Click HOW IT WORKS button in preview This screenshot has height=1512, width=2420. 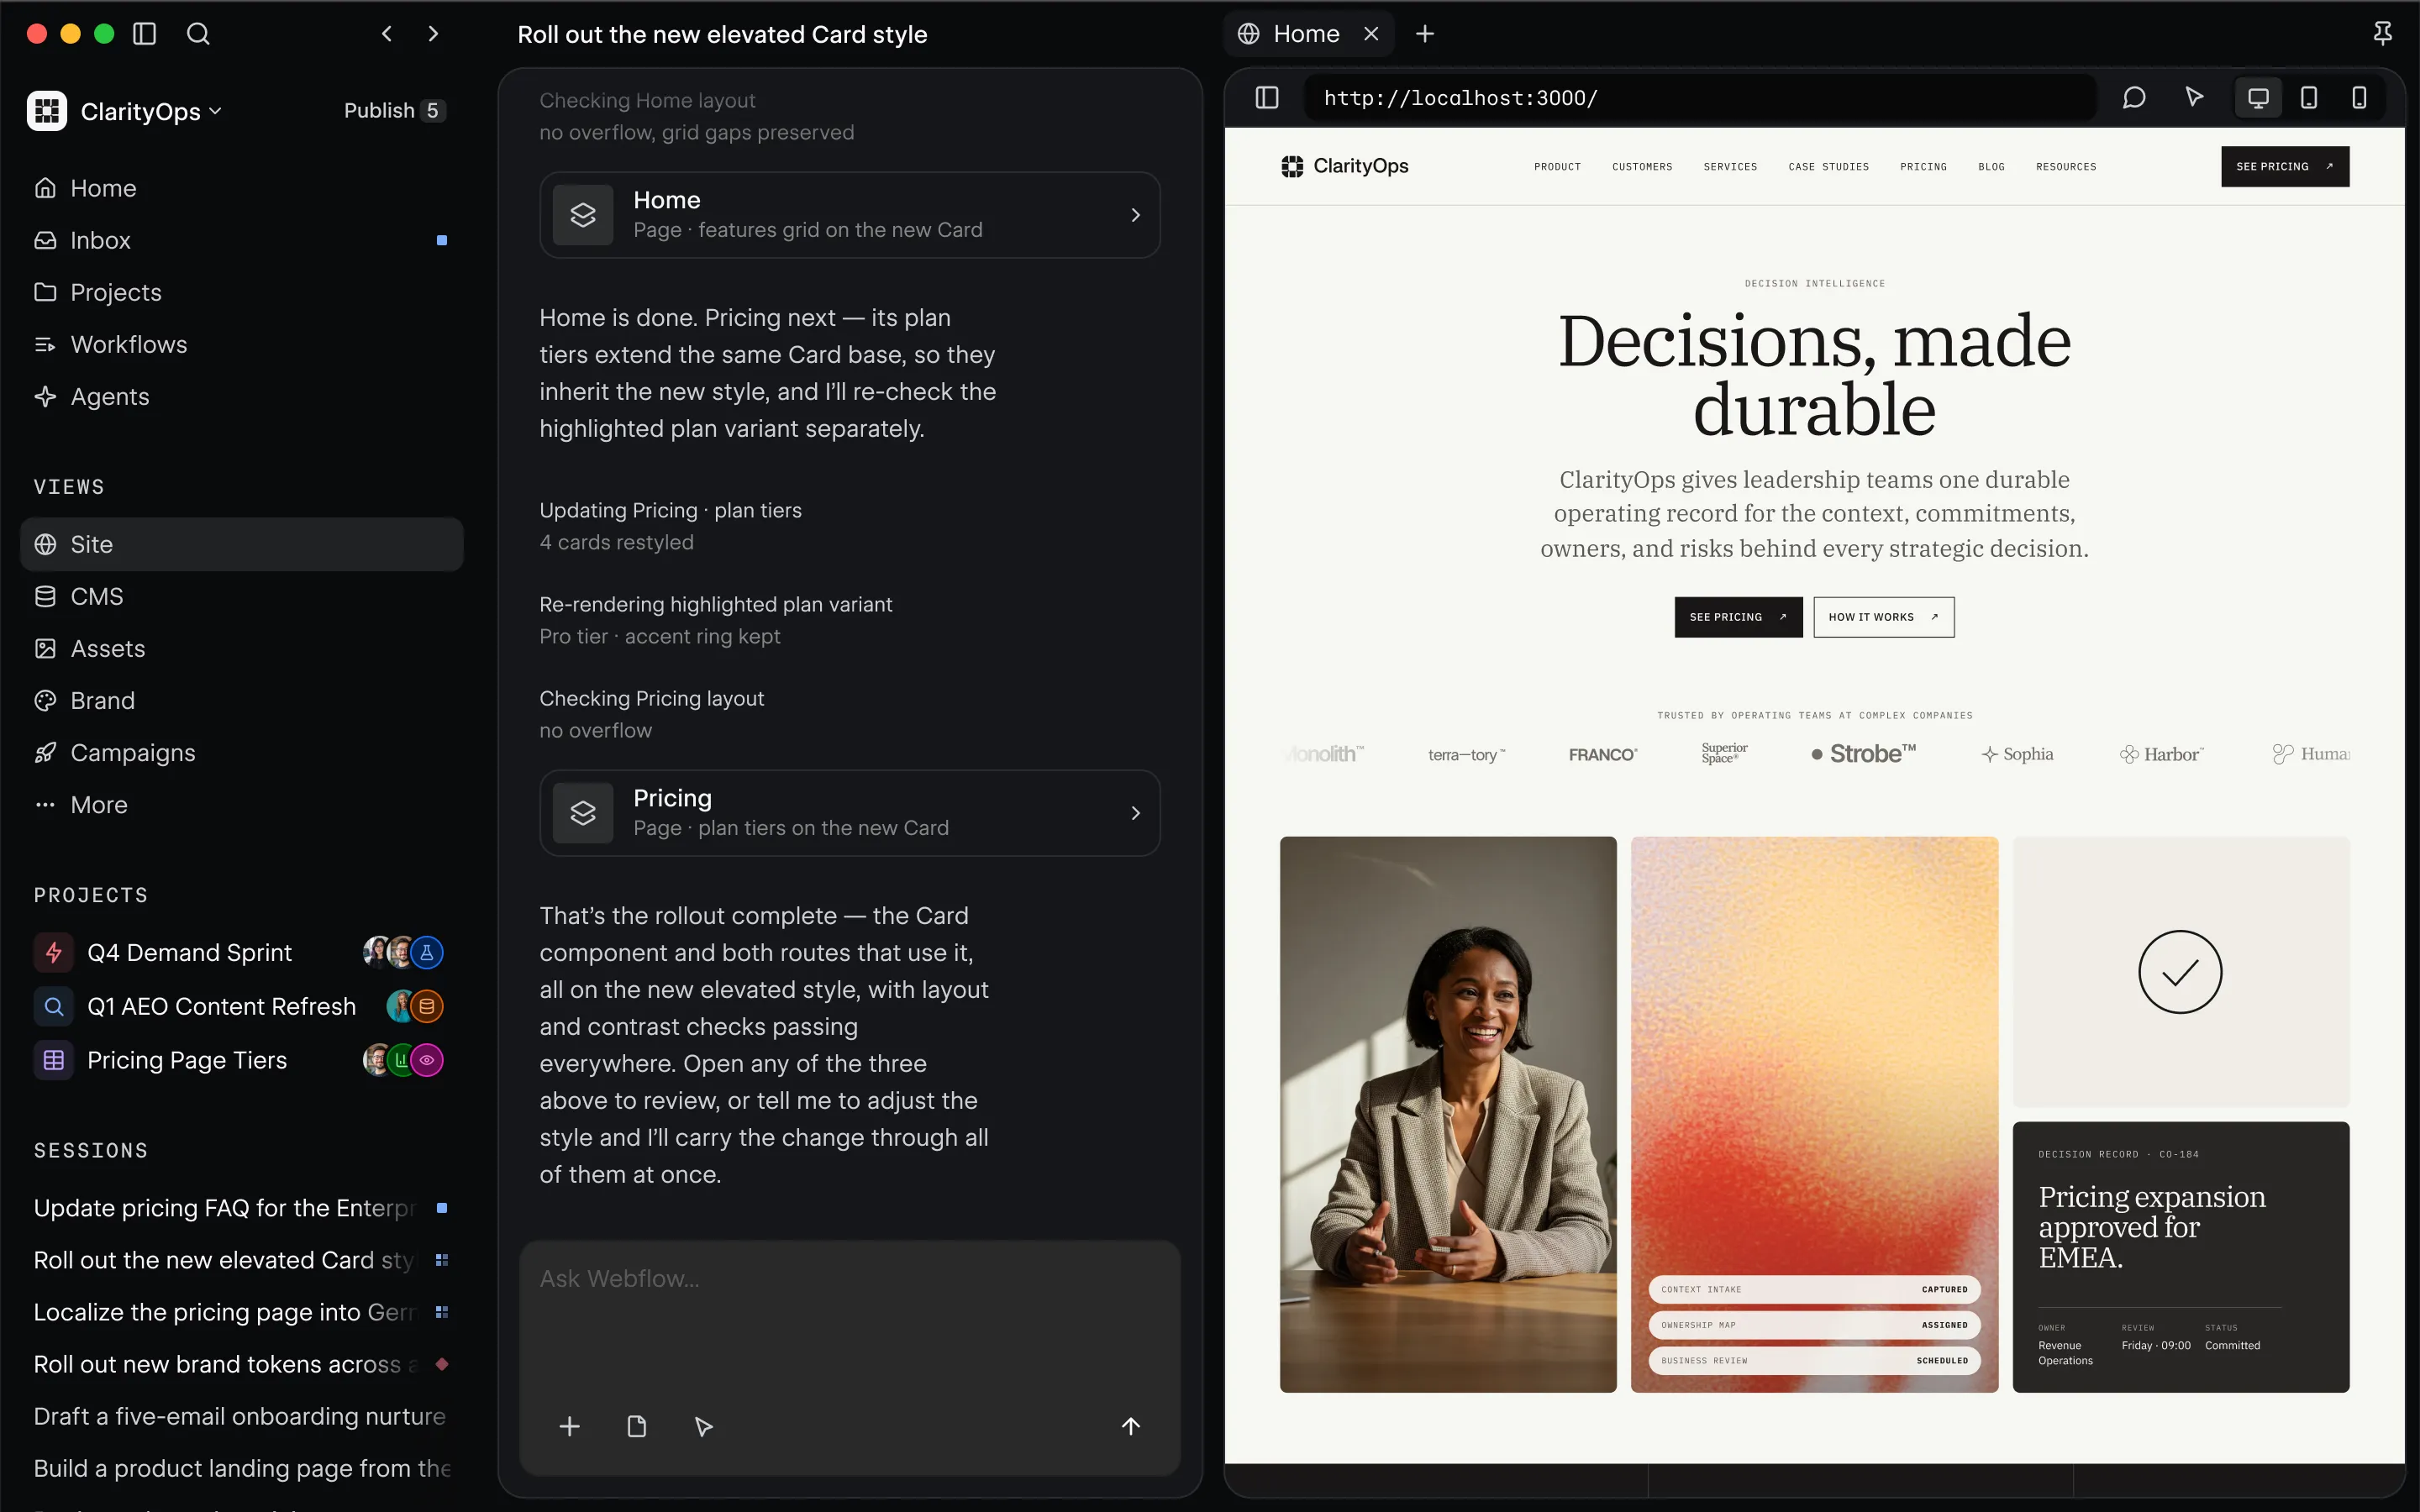click(x=1883, y=617)
